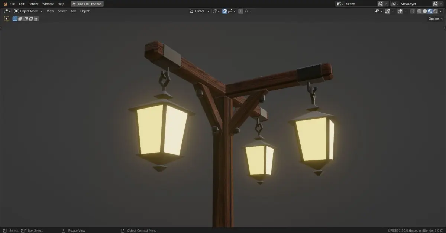Open the Render menu
This screenshot has width=446, height=233.
pos(33,4)
